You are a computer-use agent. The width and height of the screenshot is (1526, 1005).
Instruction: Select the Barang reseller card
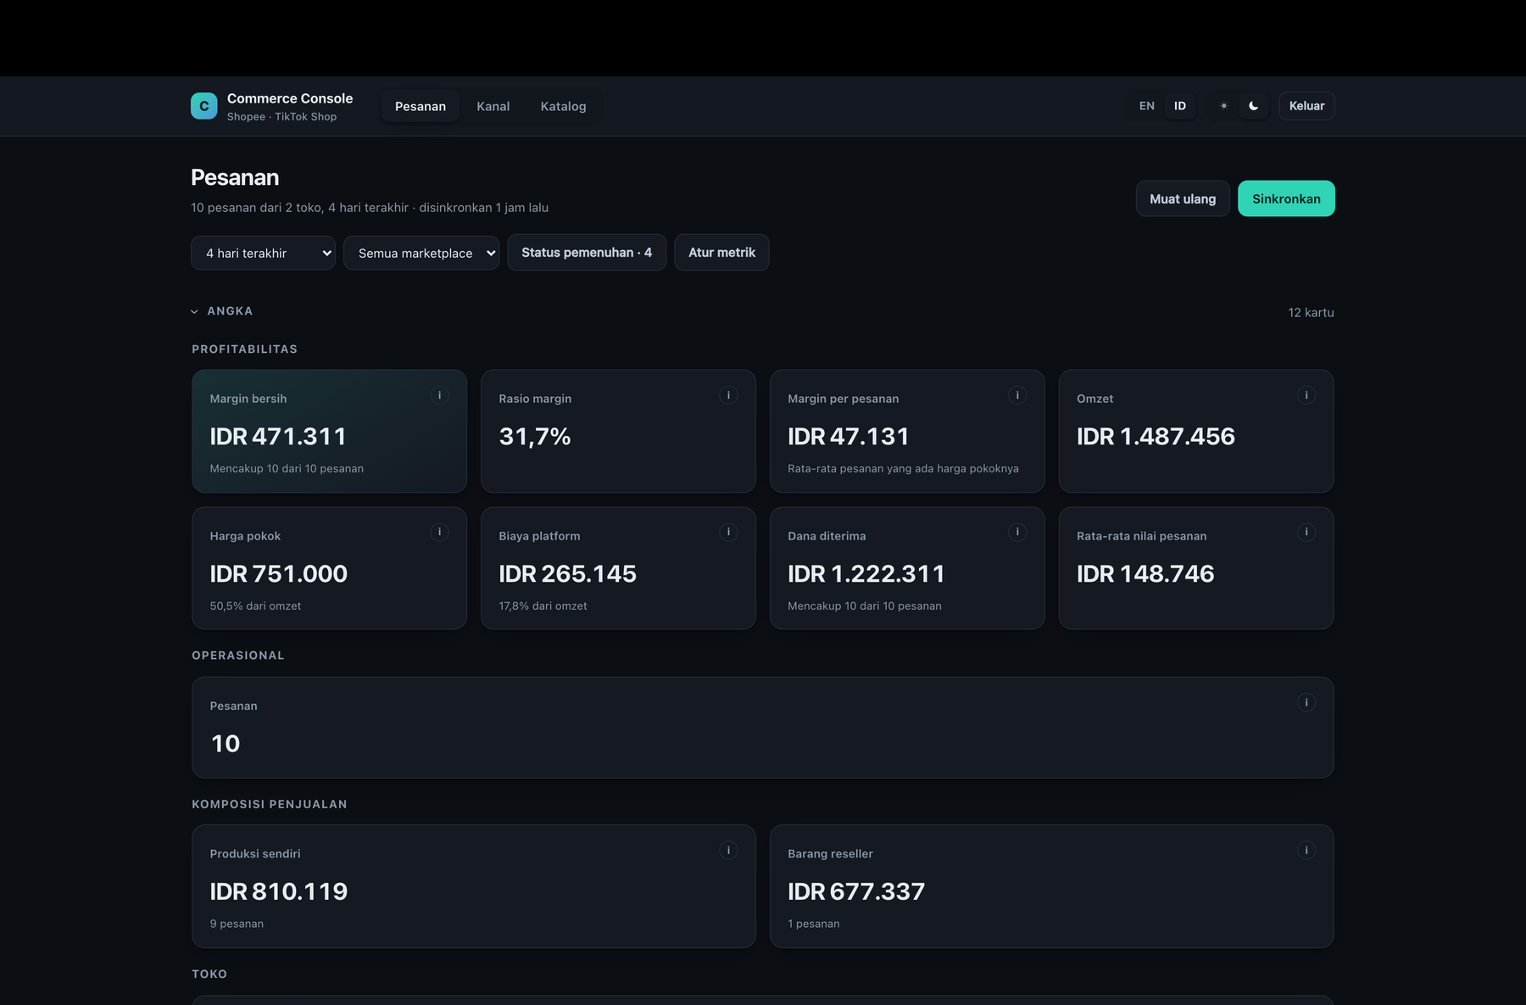tap(1051, 886)
